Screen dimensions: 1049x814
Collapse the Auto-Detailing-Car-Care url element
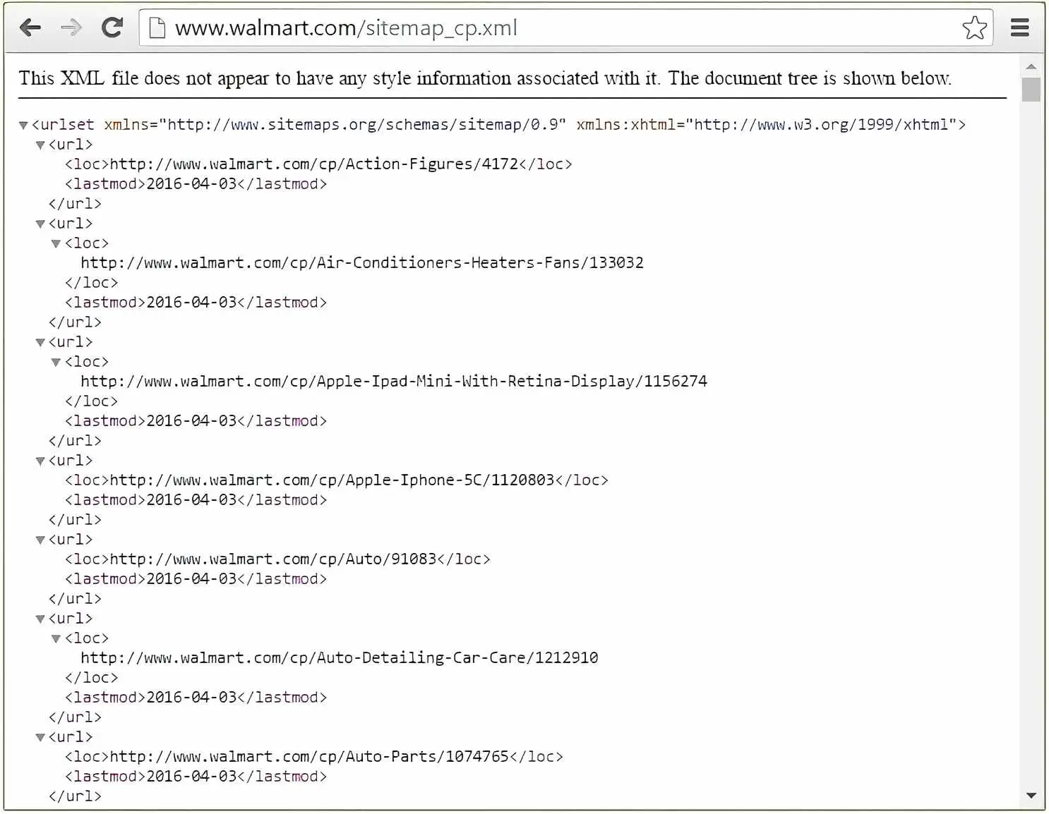point(40,619)
